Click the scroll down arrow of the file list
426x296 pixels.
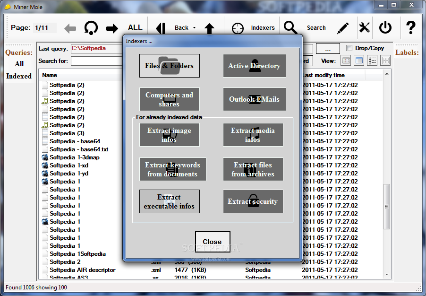point(387,275)
